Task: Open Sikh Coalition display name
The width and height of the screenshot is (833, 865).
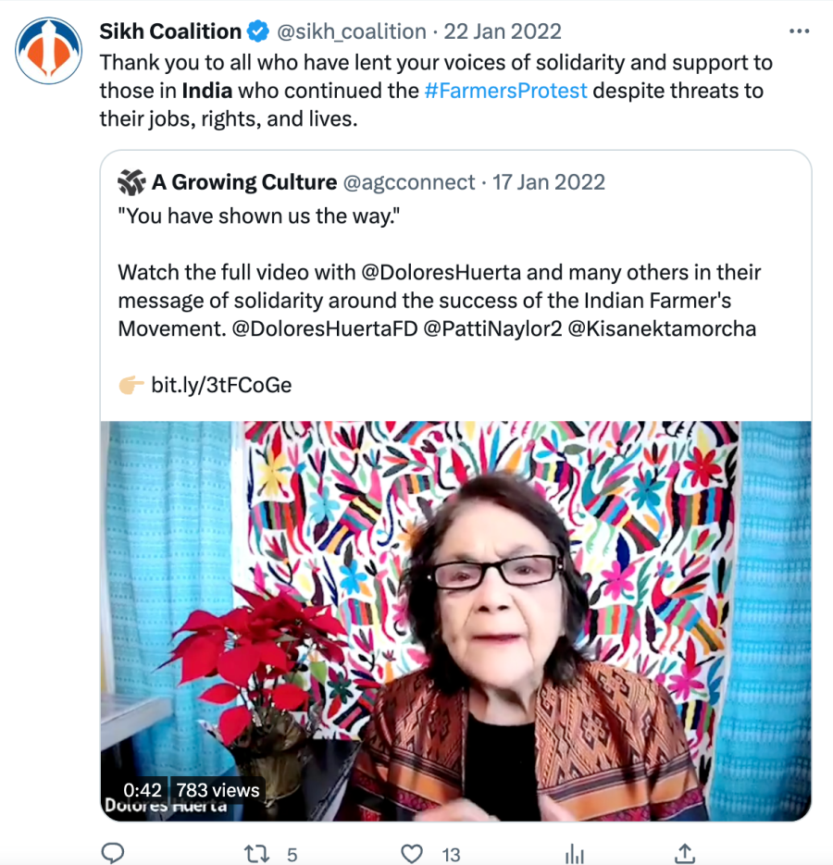Action: 170,31
